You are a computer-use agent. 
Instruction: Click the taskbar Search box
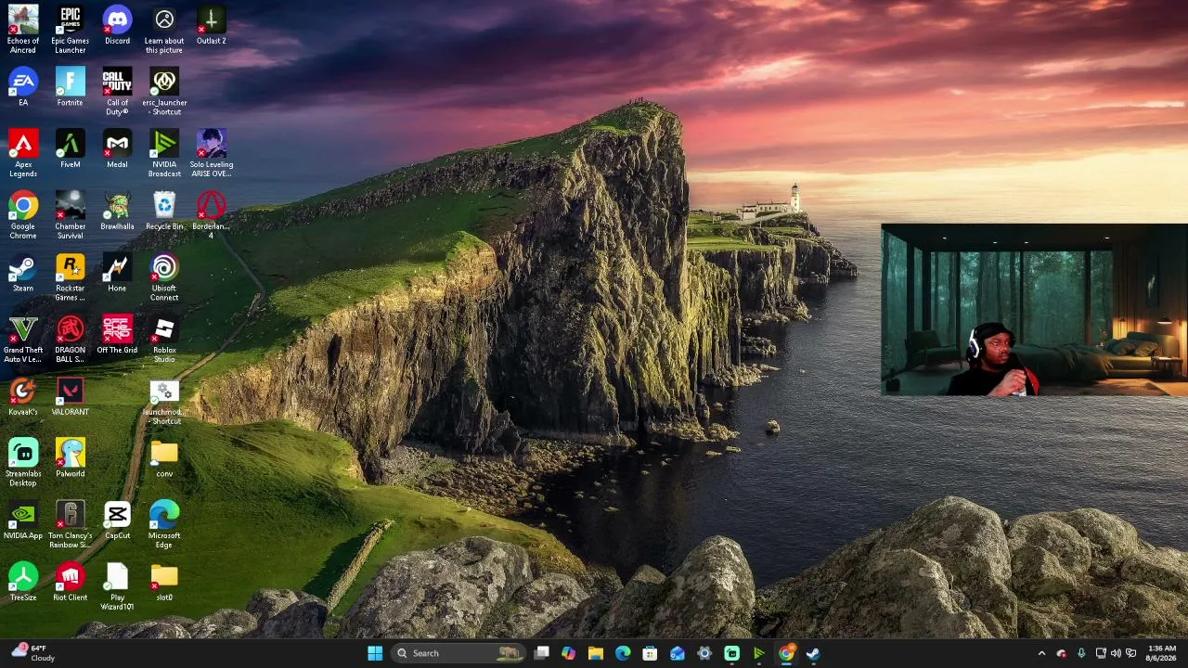click(458, 653)
